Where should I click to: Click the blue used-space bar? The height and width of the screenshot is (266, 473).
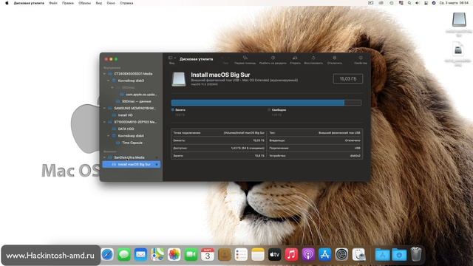click(258, 103)
